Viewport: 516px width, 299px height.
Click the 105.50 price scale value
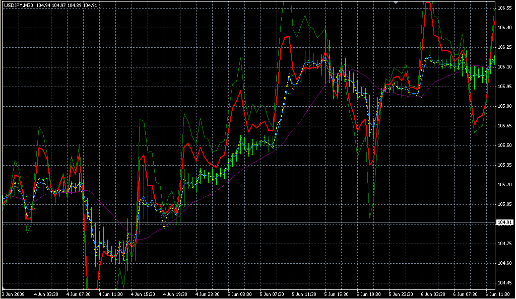coord(505,145)
